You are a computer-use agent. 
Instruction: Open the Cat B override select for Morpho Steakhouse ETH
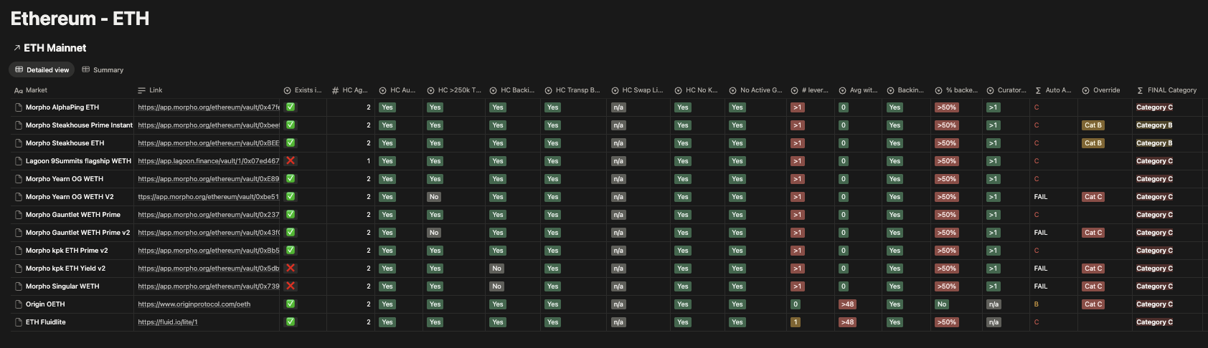click(1093, 143)
